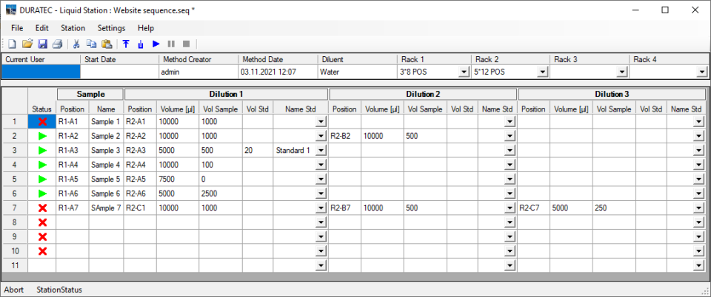Viewport: 711px width, 297px height.
Task: Toggle the red X status in row 7
Action: (x=42, y=208)
